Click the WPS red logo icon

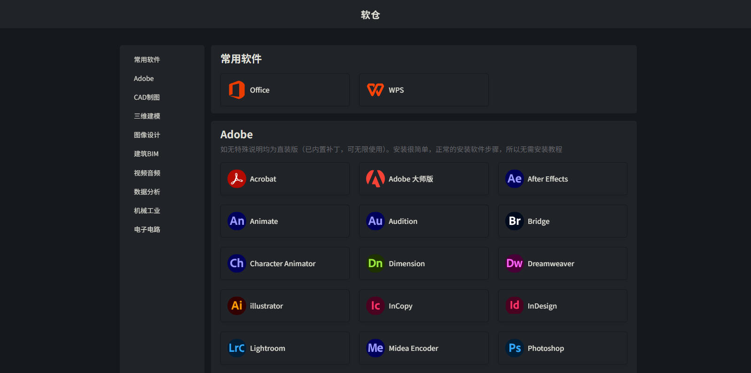click(x=375, y=90)
